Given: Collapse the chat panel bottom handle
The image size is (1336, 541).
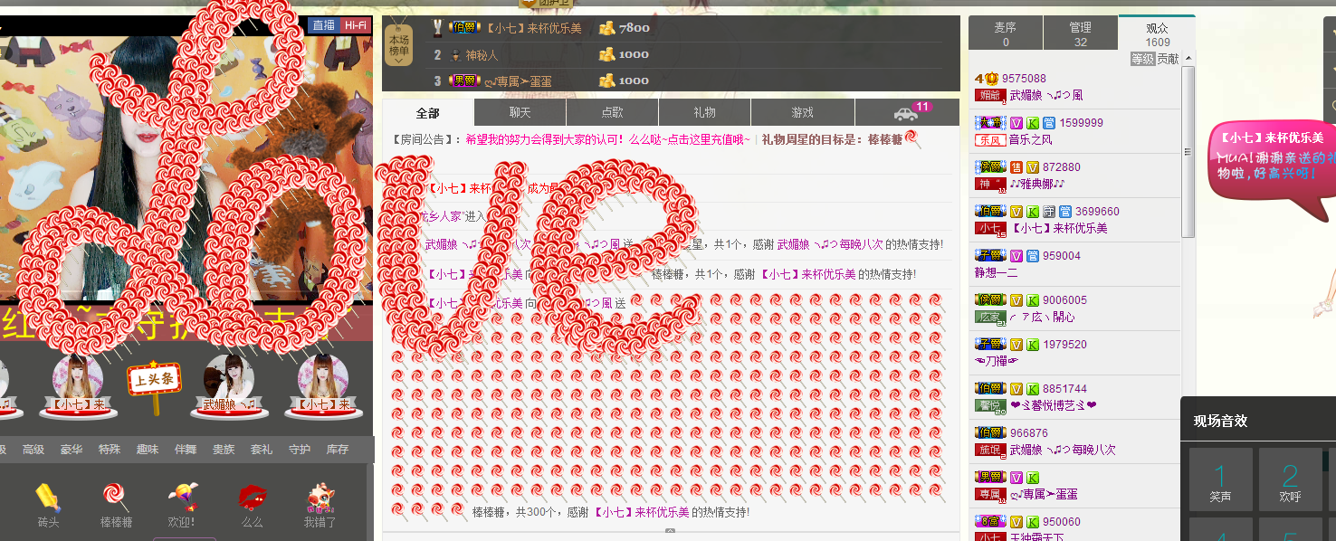Looking at the screenshot, I should click(x=670, y=532).
